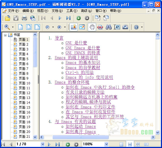162x148 pixels.
Task: Select the magnifier zoom tool
Action: 7,27
